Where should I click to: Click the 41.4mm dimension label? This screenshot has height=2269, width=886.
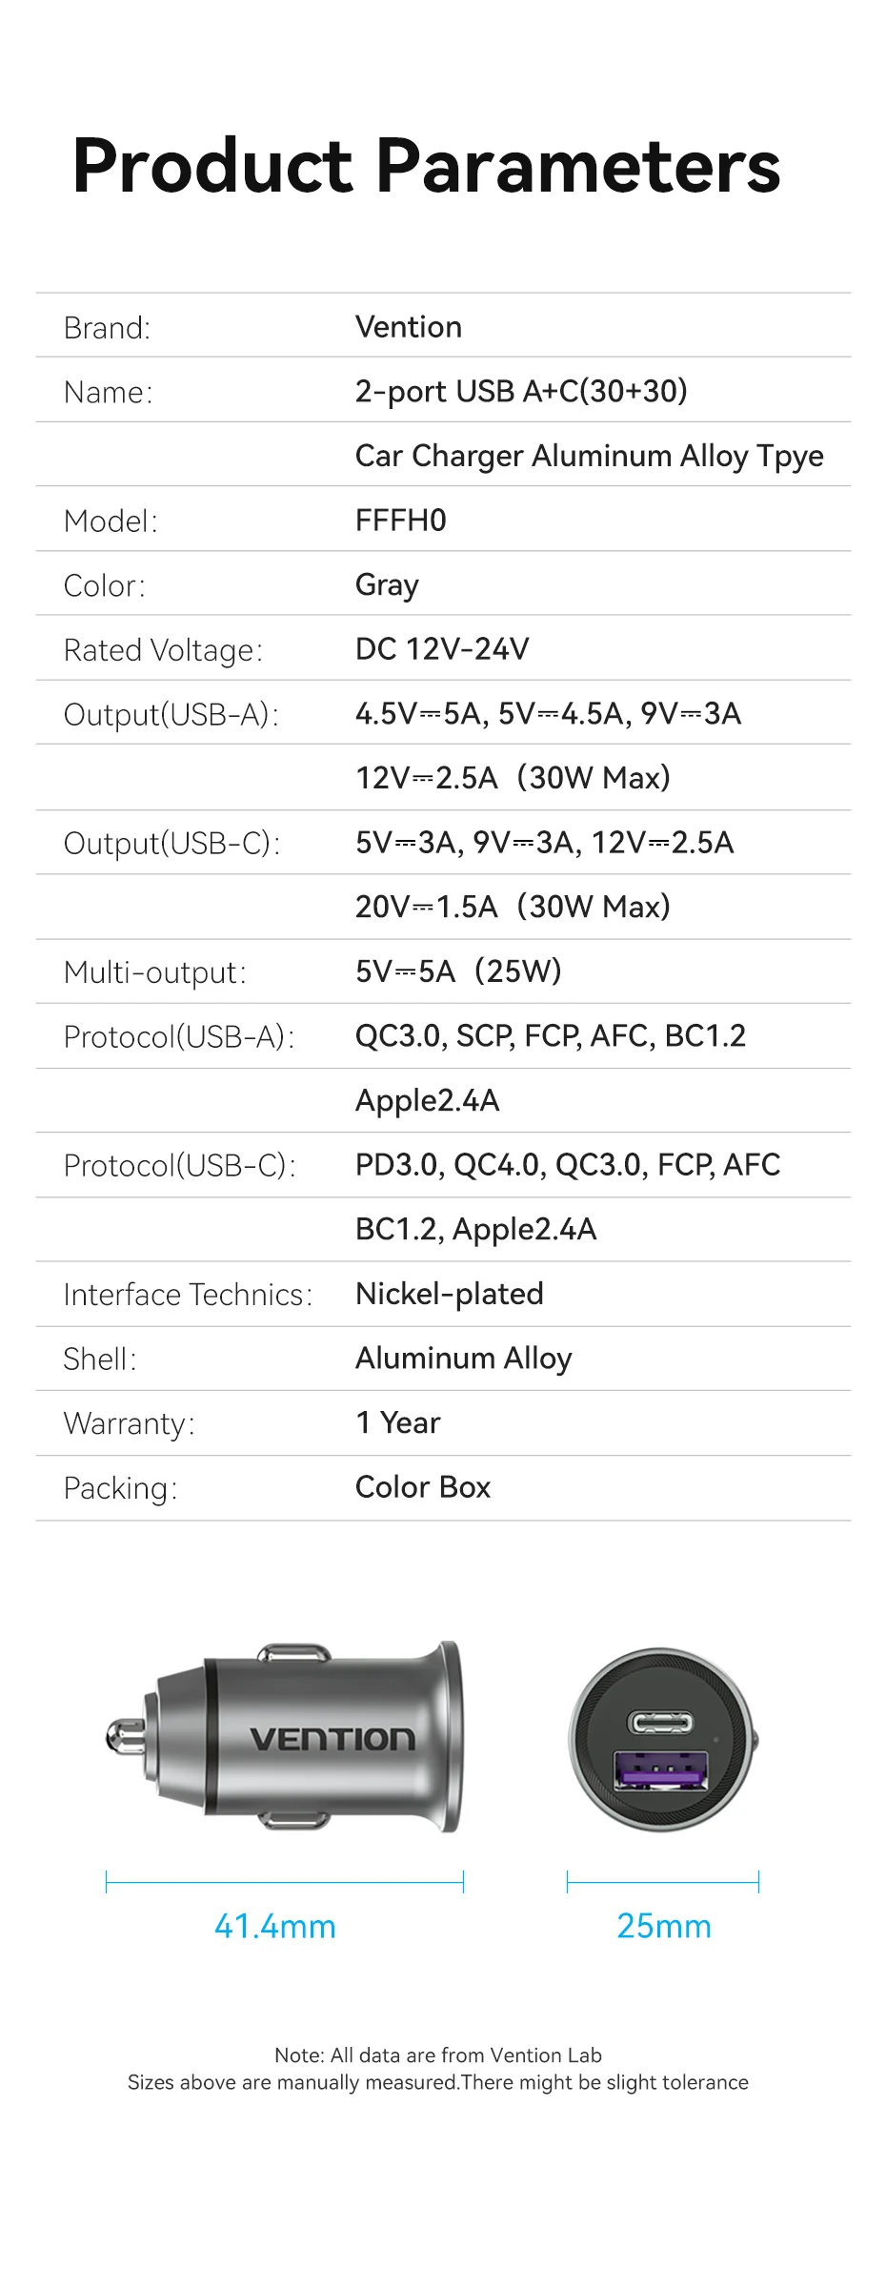pyautogui.click(x=275, y=1927)
